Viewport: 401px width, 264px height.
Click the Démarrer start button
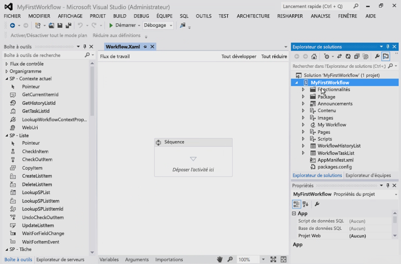pos(122,25)
